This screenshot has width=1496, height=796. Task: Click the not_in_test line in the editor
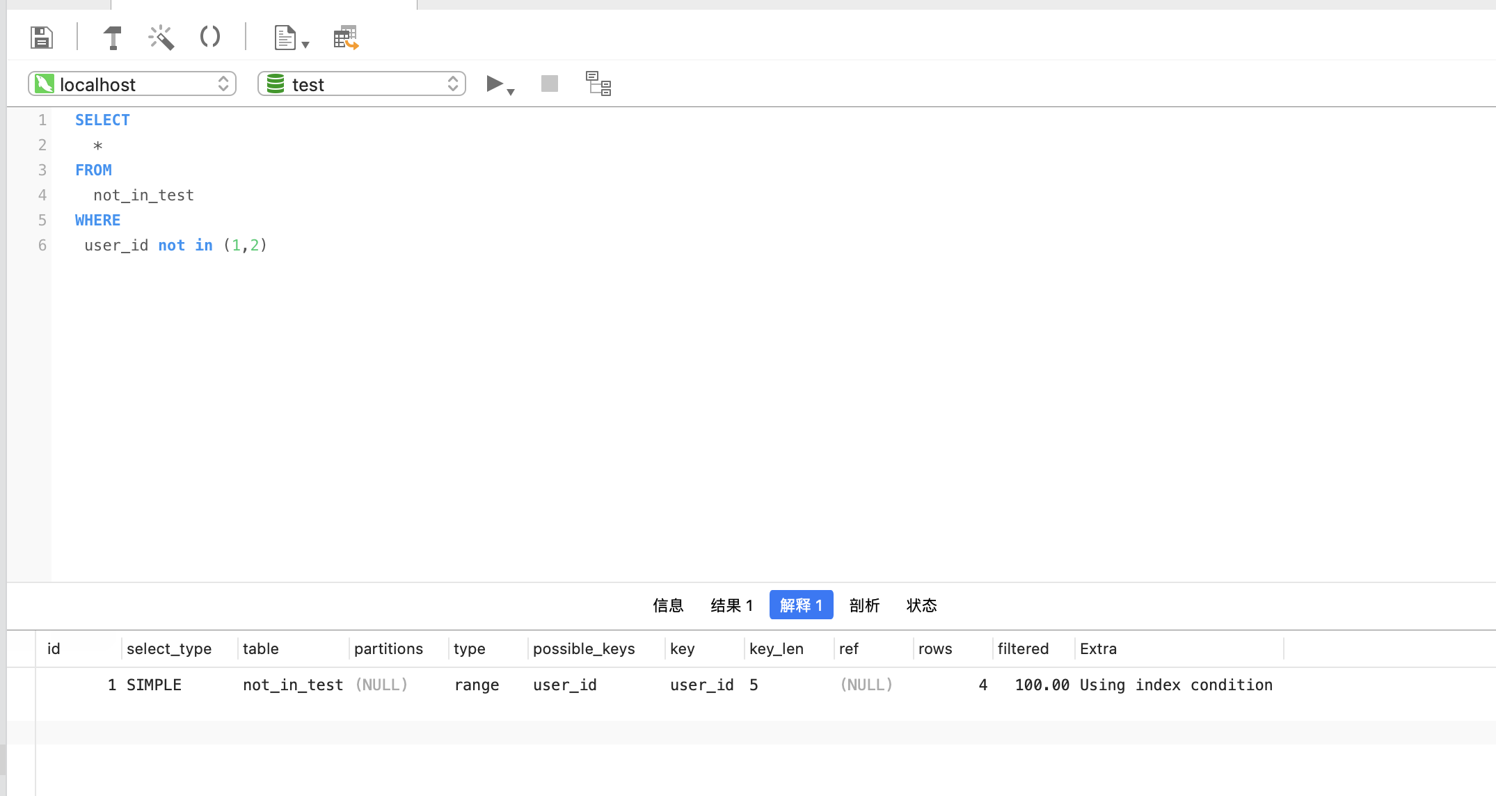pyautogui.click(x=143, y=196)
